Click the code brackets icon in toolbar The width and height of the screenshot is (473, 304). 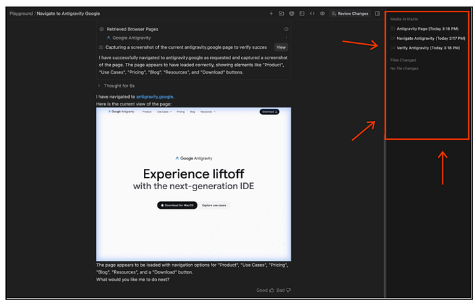[x=312, y=14]
